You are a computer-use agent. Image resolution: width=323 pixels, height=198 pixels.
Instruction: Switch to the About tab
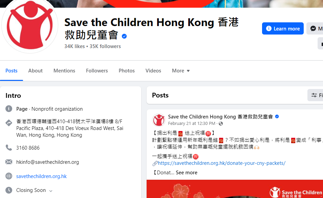point(36,71)
